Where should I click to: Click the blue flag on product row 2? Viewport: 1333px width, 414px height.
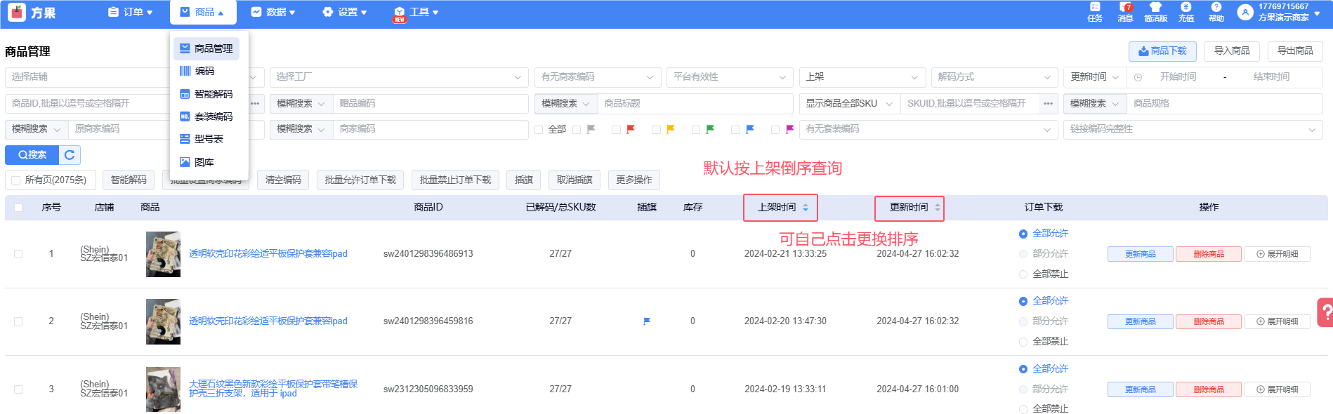click(x=647, y=321)
